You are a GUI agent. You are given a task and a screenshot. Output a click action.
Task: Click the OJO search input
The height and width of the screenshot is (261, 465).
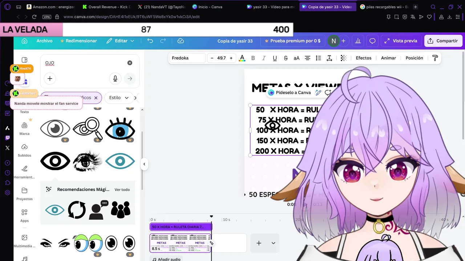click(x=84, y=63)
